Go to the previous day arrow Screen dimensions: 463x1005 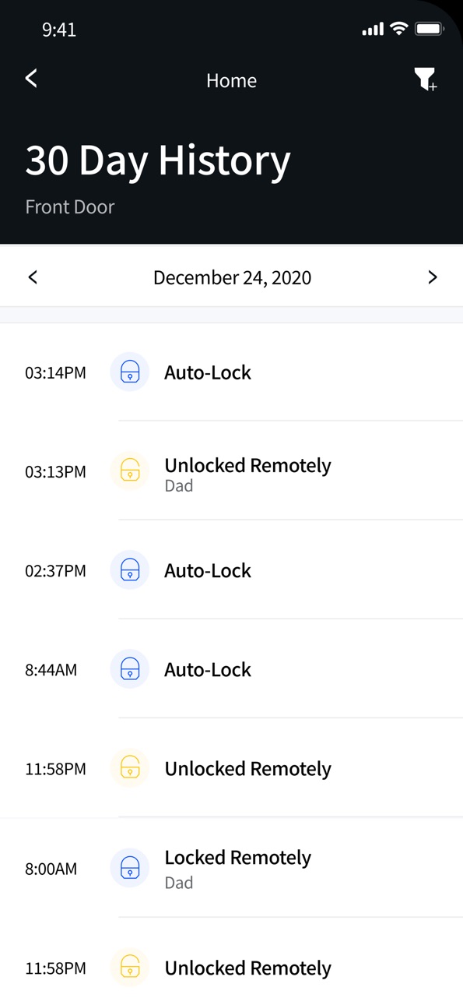33,277
